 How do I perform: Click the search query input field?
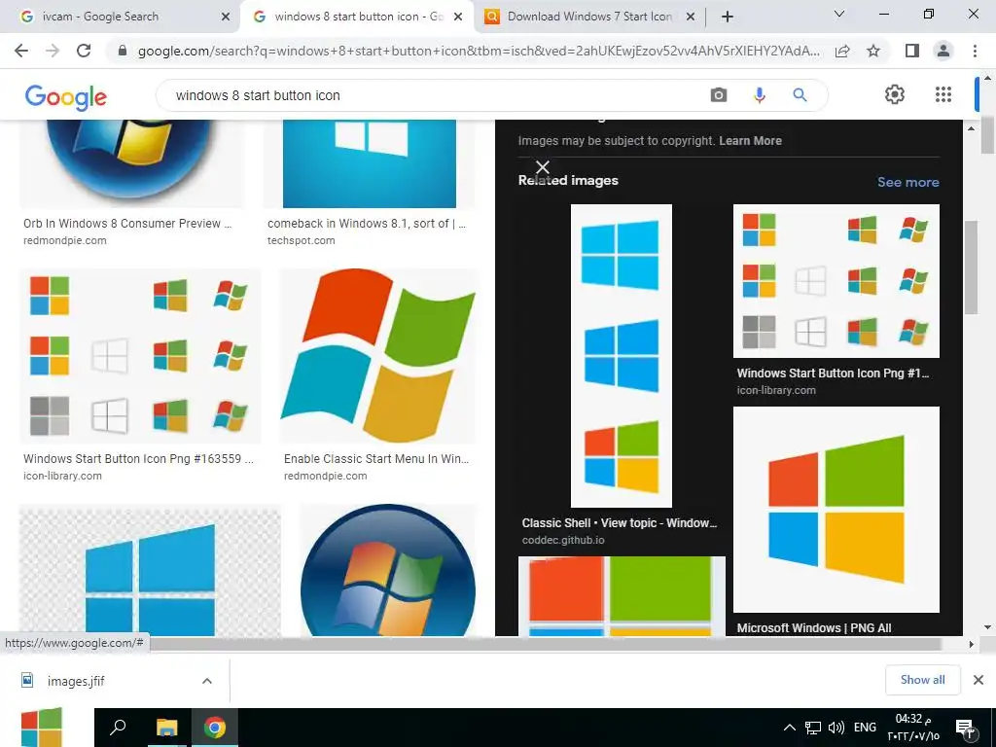coord(432,95)
